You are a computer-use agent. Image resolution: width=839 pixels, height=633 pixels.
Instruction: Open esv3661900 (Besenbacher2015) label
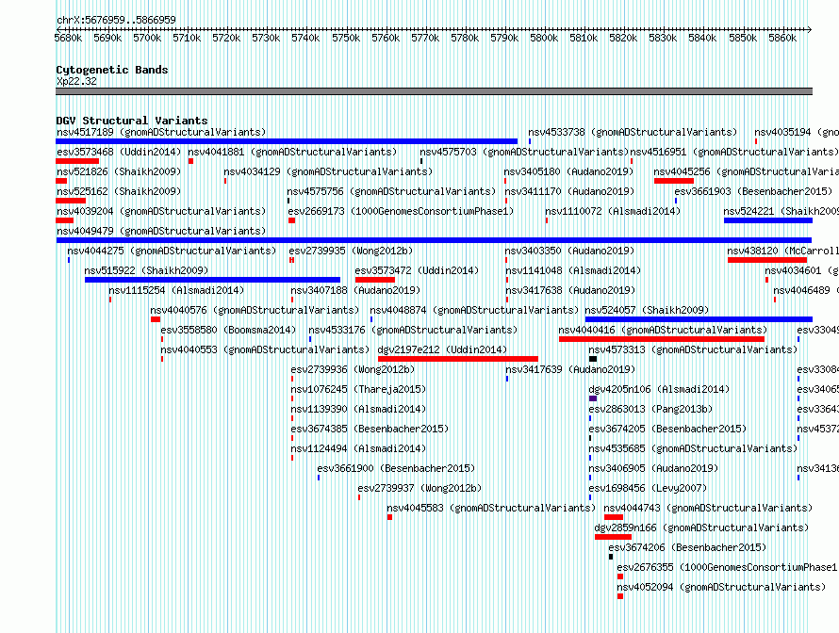coord(396,468)
